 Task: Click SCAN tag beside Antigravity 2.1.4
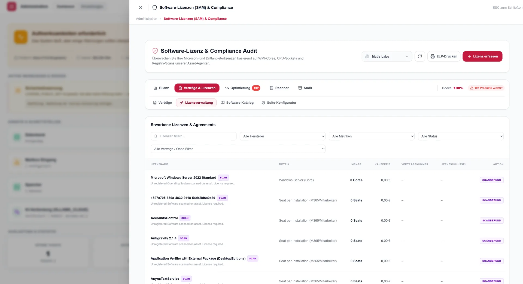click(x=184, y=238)
